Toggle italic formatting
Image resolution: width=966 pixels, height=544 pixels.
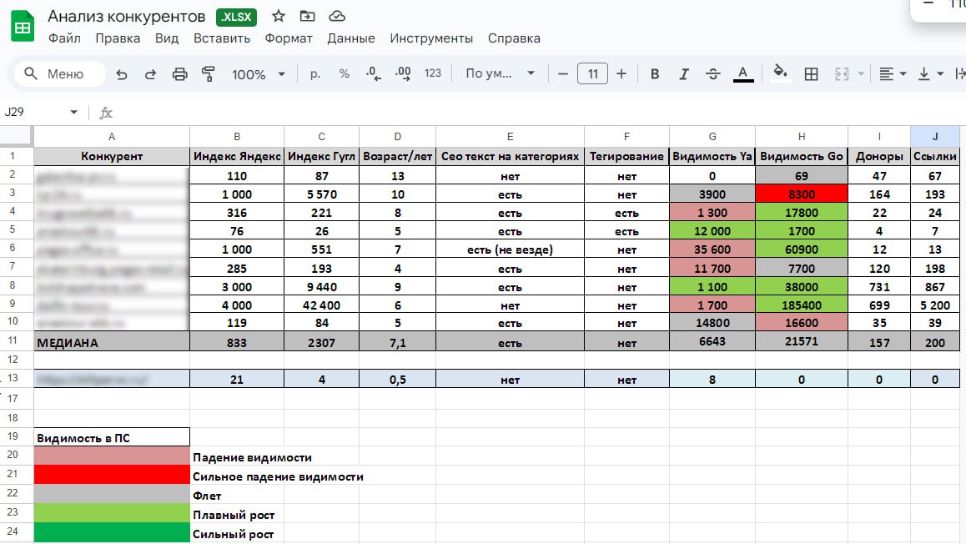(x=684, y=74)
